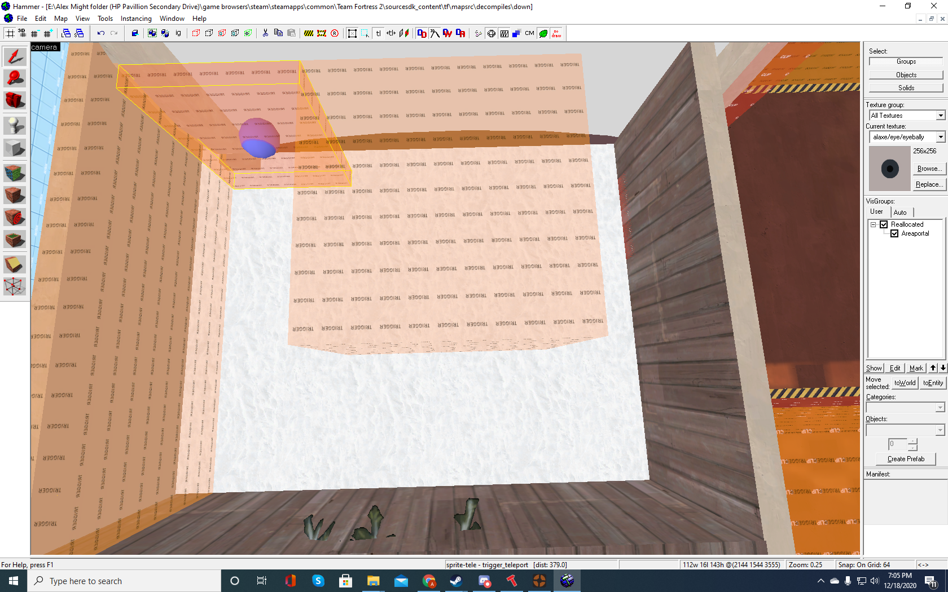Screen dimensions: 948x592
Task: Open the File menu
Action: (x=22, y=19)
